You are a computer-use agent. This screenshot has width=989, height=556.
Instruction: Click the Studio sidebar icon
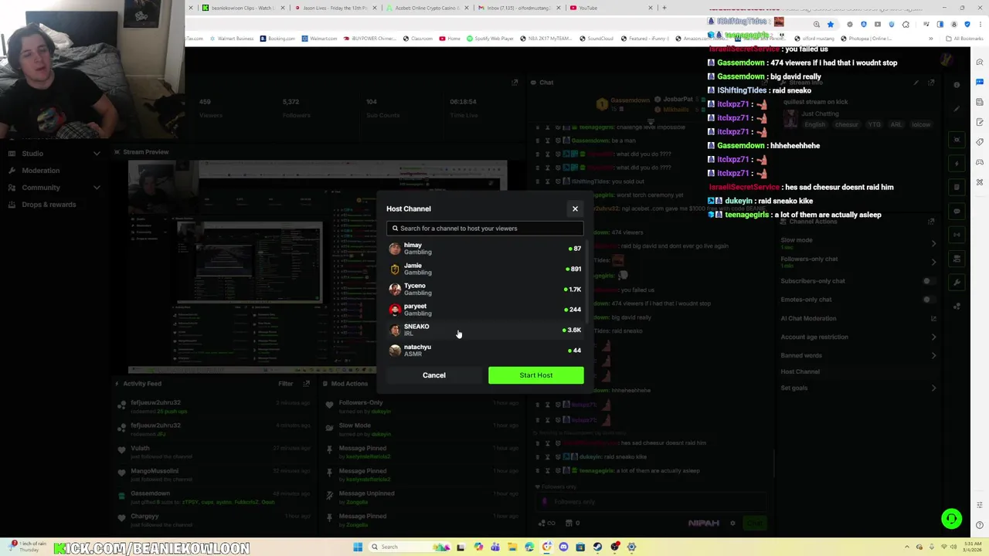pos(12,154)
